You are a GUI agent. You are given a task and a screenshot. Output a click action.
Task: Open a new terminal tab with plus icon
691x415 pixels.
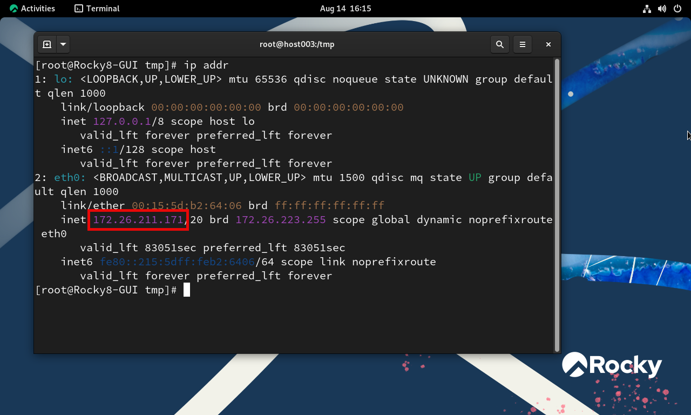(x=46, y=44)
